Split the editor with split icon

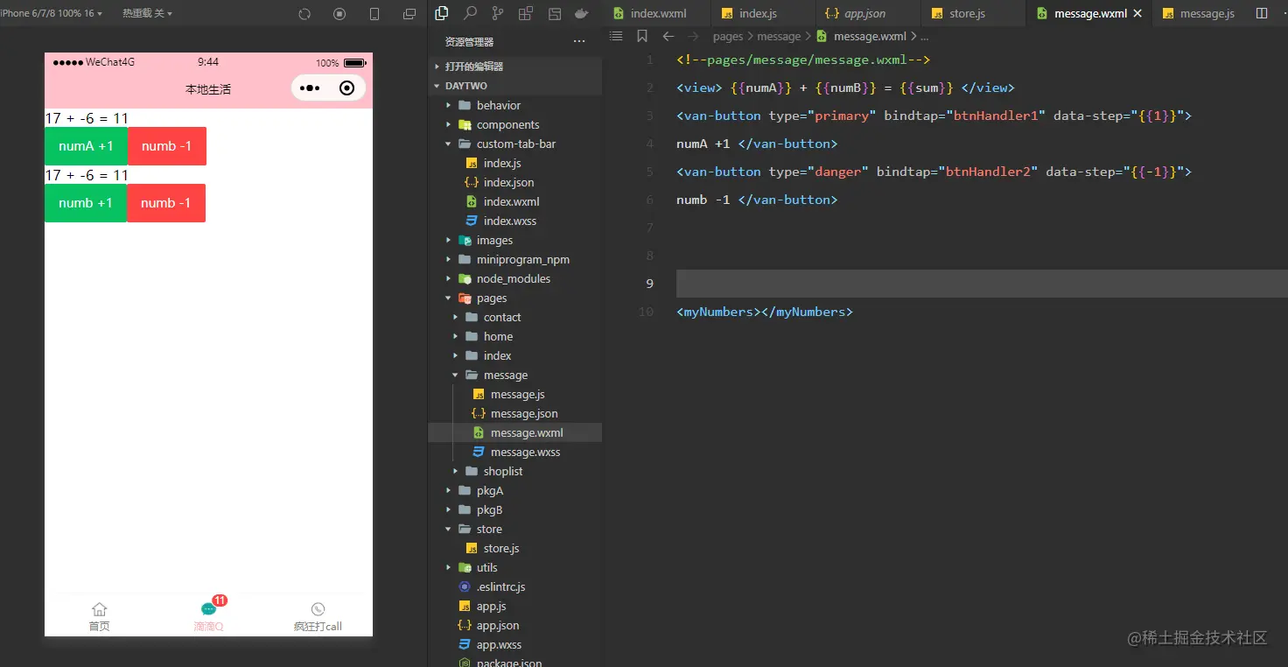pyautogui.click(x=1261, y=13)
